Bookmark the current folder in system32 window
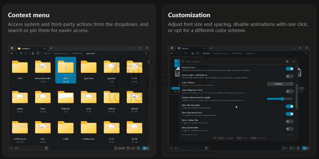The height and width of the screenshot is (159, 319). click(x=38, y=53)
